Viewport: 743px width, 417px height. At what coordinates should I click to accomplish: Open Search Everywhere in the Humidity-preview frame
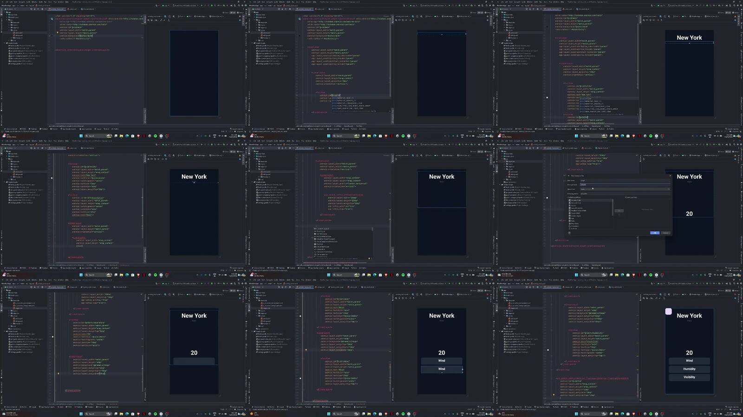click(x=735, y=283)
